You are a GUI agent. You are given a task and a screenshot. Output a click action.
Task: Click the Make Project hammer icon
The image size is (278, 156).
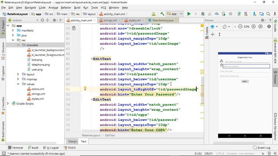162,14
